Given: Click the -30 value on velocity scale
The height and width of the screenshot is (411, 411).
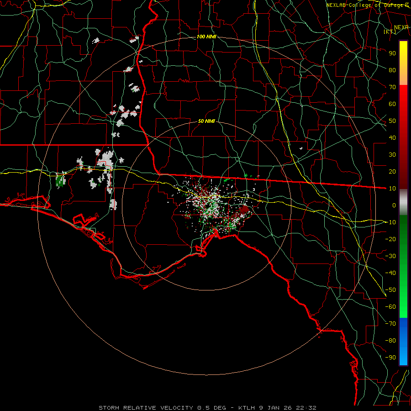Looking at the screenshot, I should click(390, 256).
